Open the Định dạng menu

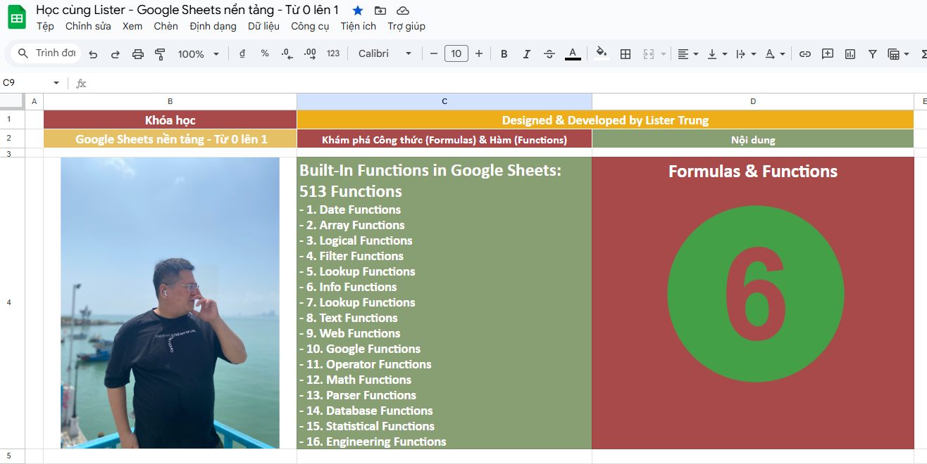pos(213,26)
